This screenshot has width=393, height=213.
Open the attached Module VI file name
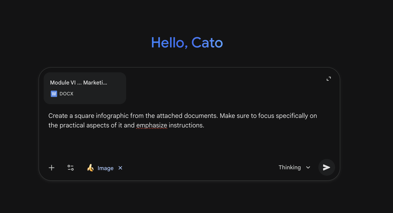[x=79, y=83]
